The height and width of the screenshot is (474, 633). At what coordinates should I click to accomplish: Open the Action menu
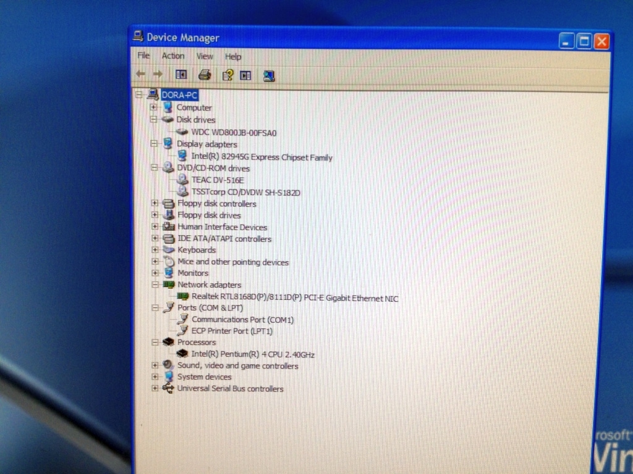point(173,56)
